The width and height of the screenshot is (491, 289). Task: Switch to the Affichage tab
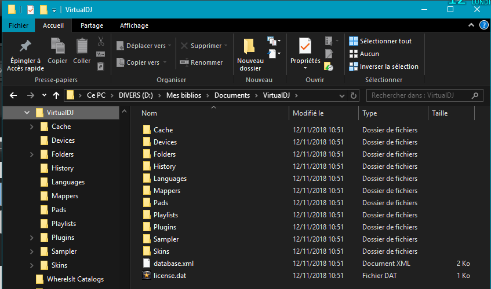(134, 25)
